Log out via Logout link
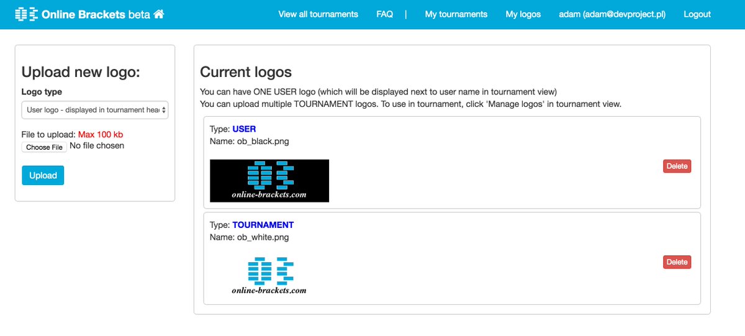The image size is (745, 336). pos(697,14)
